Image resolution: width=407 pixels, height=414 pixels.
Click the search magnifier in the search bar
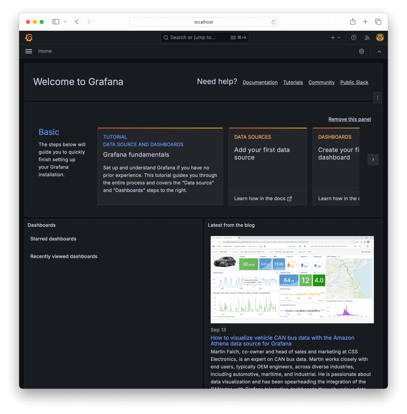[166, 37]
